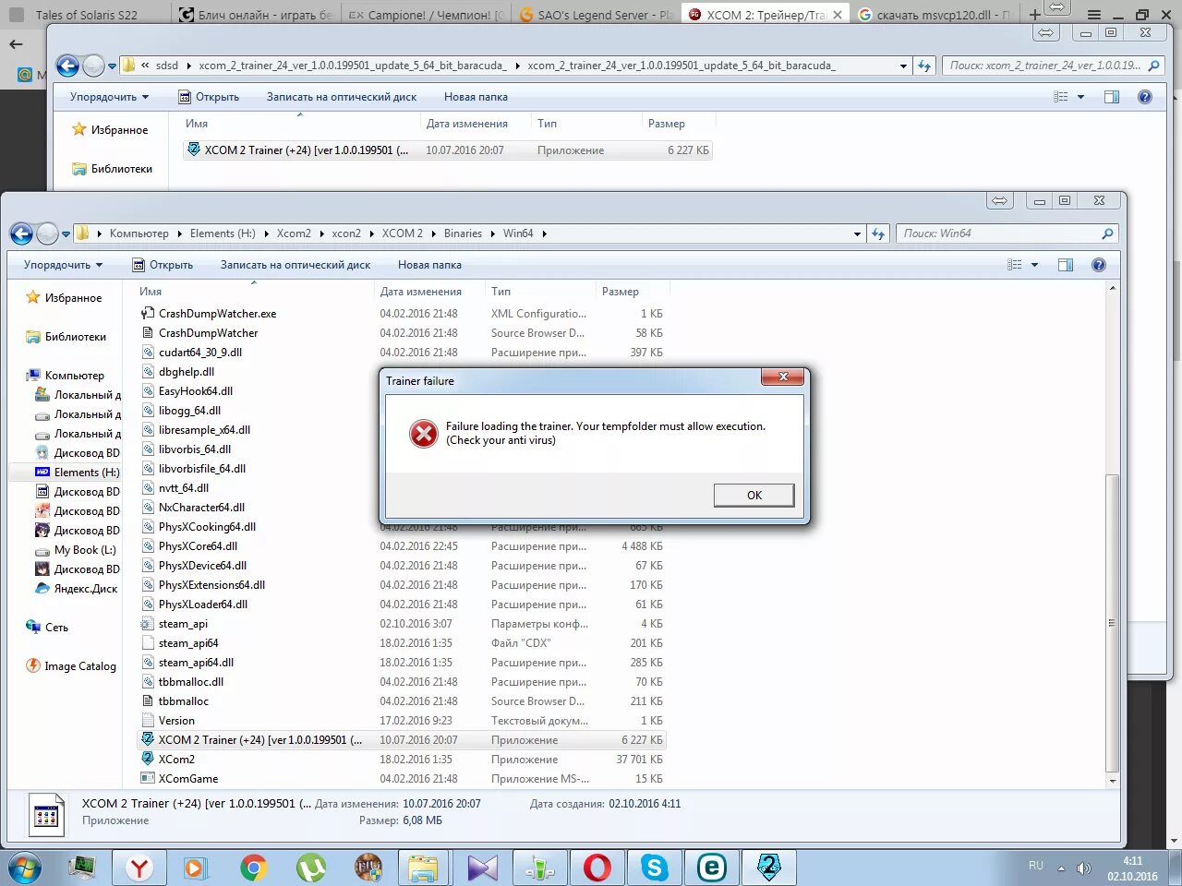Click Новая папка in Win64 window
The image size is (1182, 886).
(429, 265)
